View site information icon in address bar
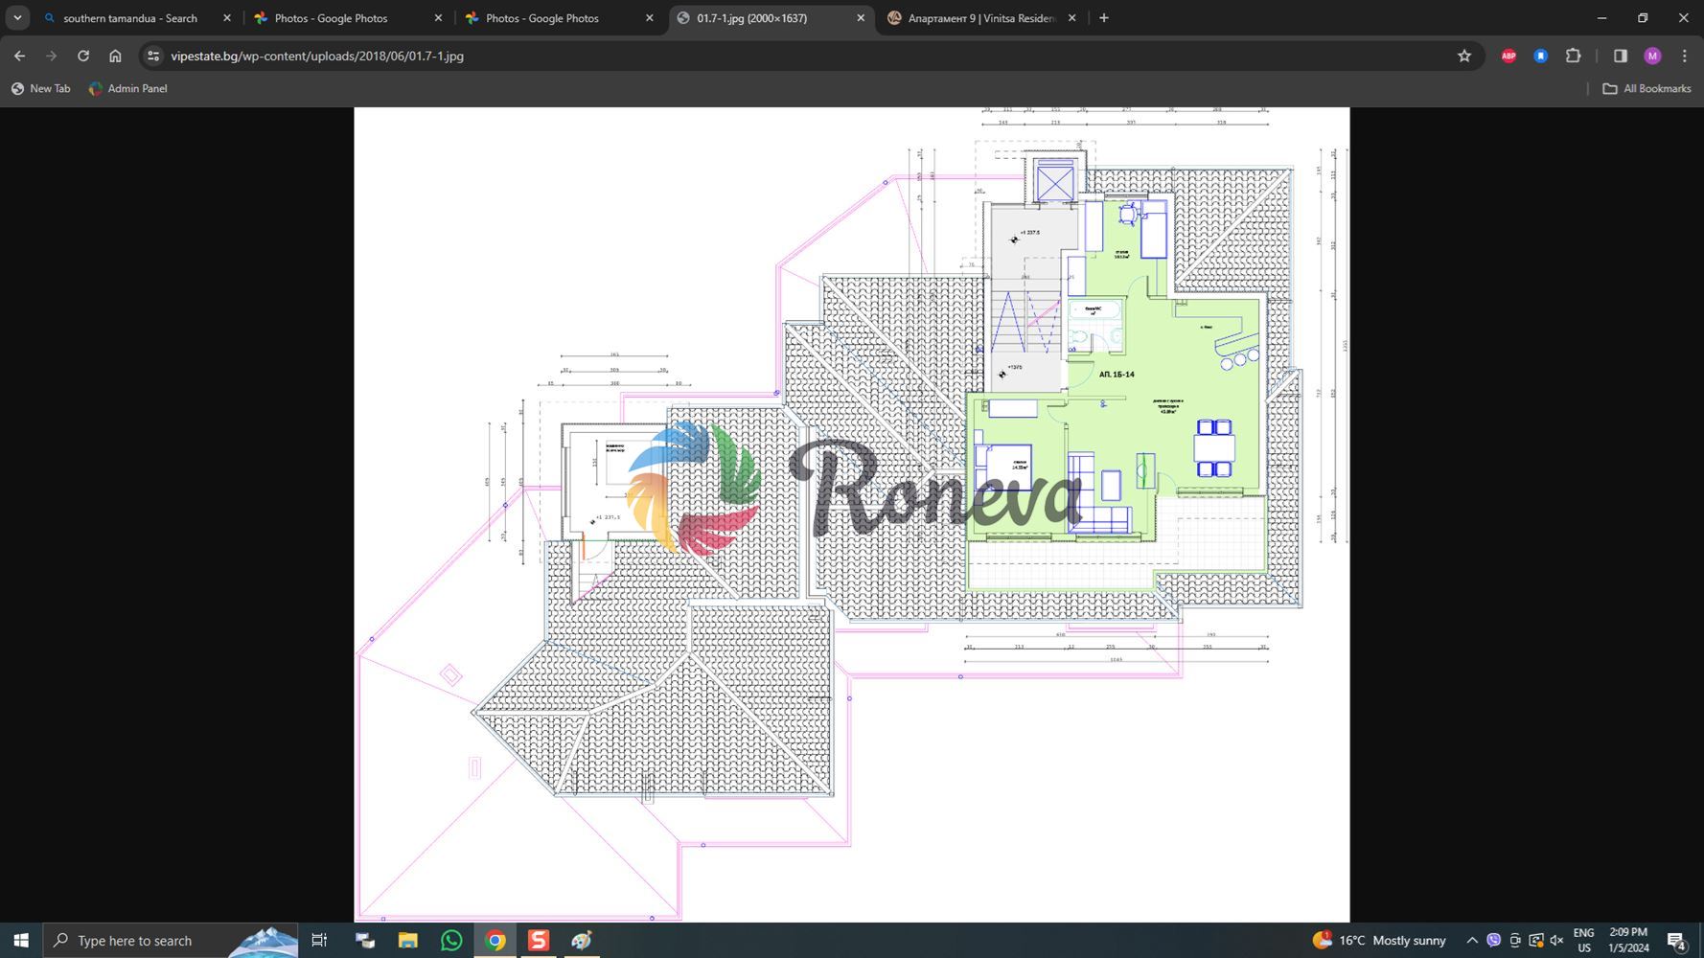1704x958 pixels. coord(153,56)
